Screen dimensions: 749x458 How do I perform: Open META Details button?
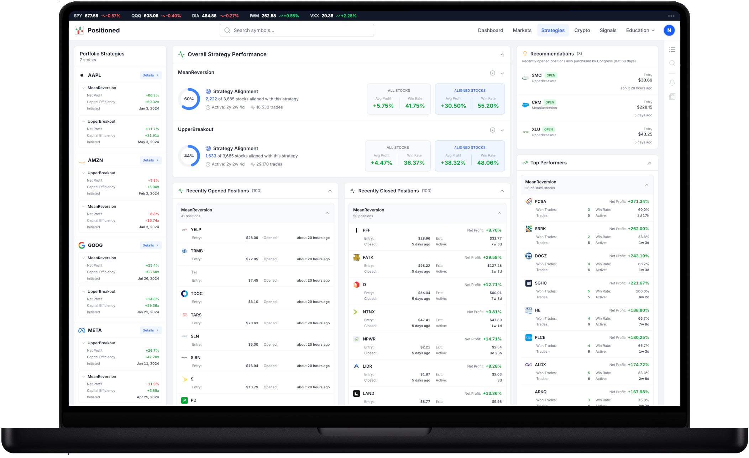(x=151, y=330)
